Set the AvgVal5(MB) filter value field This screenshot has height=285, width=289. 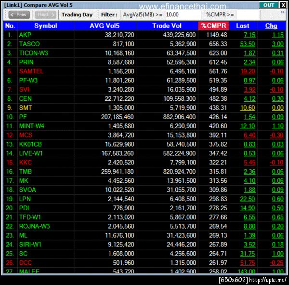point(183,14)
